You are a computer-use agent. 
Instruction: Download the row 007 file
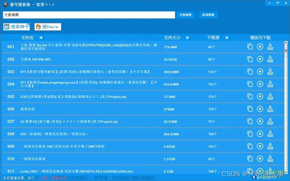(270, 121)
